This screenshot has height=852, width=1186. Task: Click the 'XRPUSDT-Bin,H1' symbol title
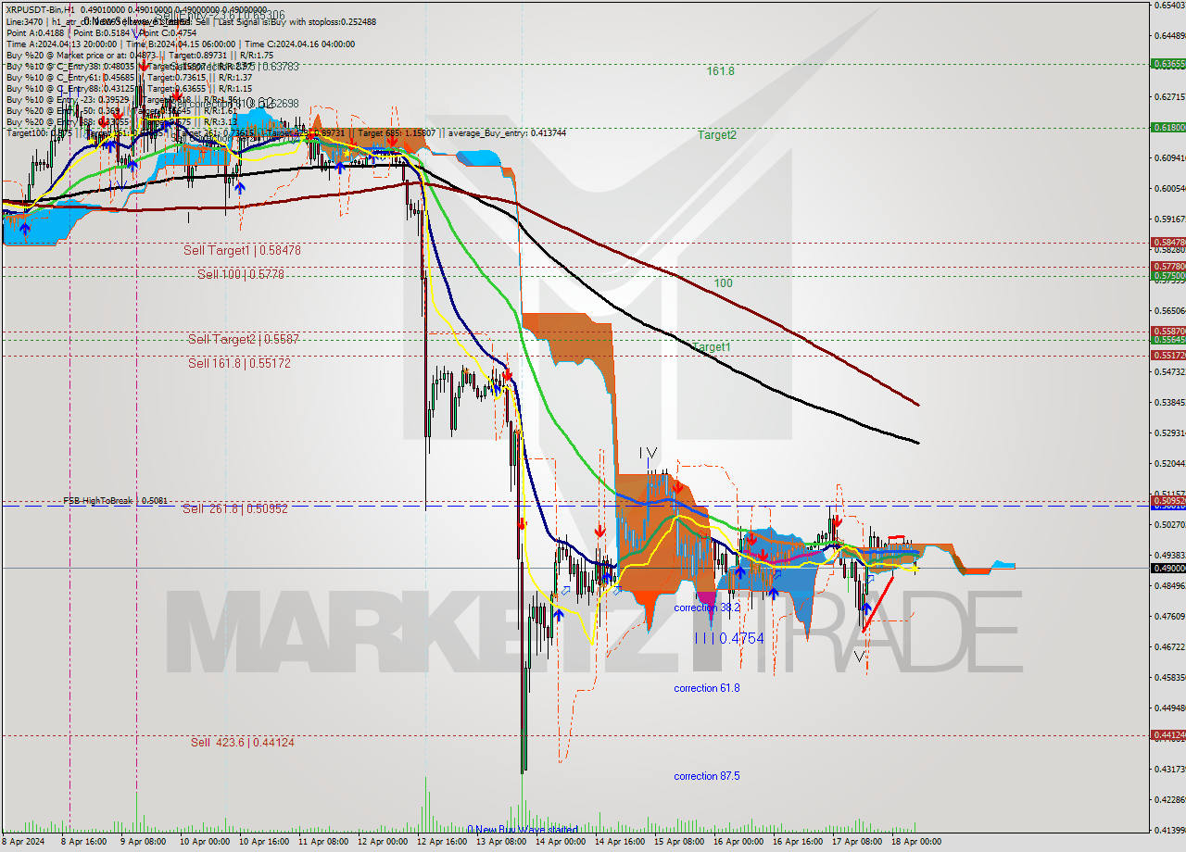[x=40, y=10]
